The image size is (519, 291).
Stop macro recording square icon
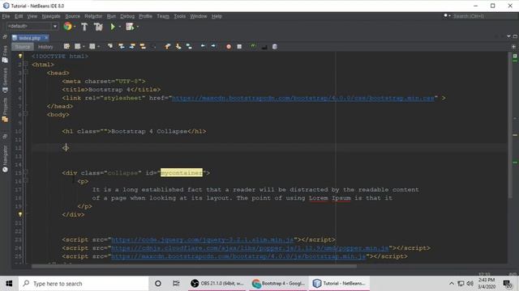click(239, 47)
